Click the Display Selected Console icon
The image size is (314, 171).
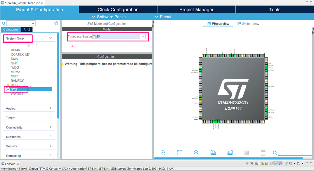(x=290, y=163)
